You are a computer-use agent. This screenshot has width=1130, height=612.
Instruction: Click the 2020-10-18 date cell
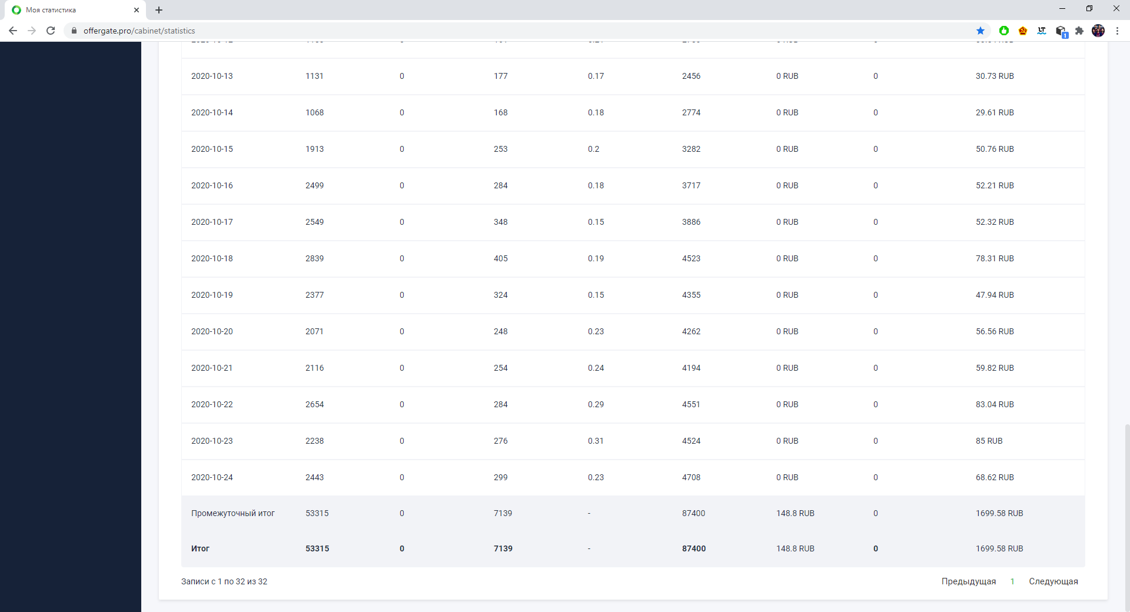[212, 258]
